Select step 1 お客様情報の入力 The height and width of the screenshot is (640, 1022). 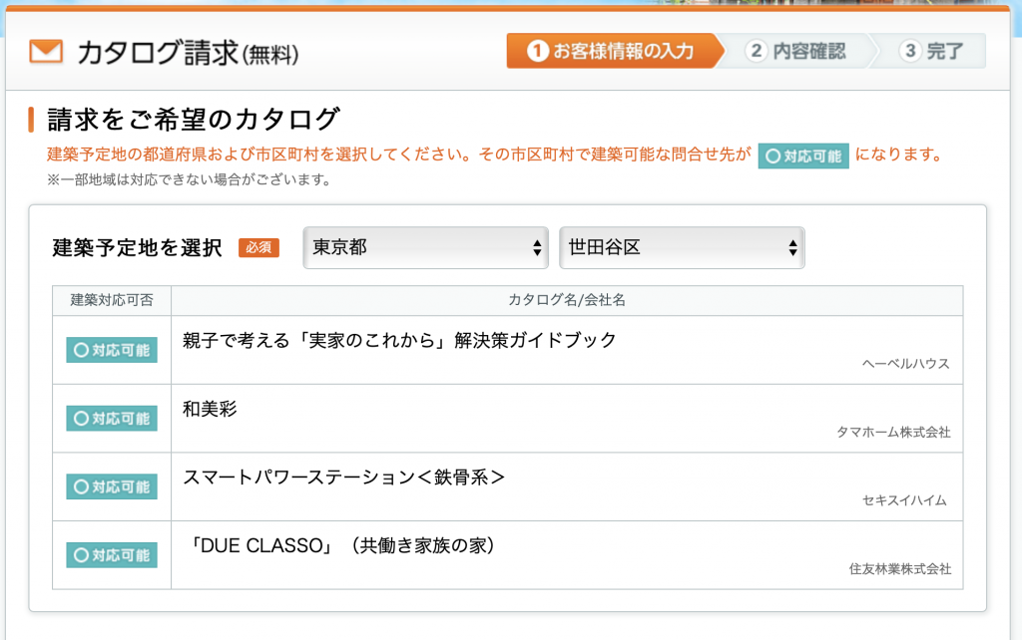coord(613,51)
